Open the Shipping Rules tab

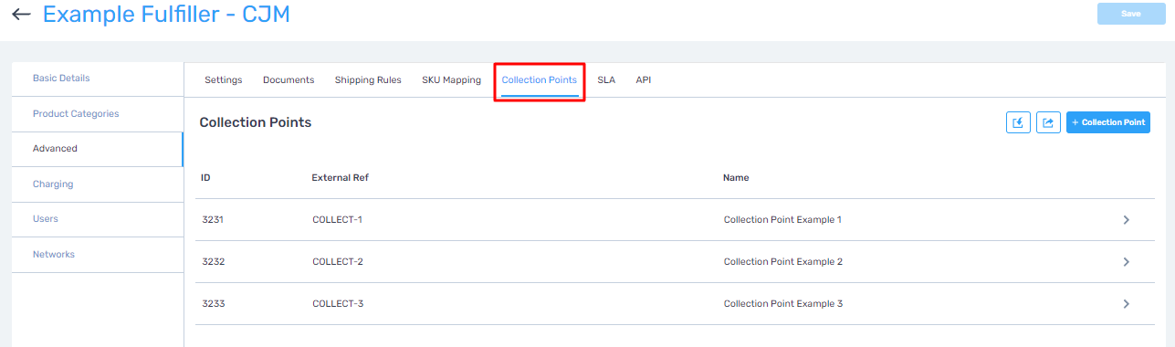[368, 80]
